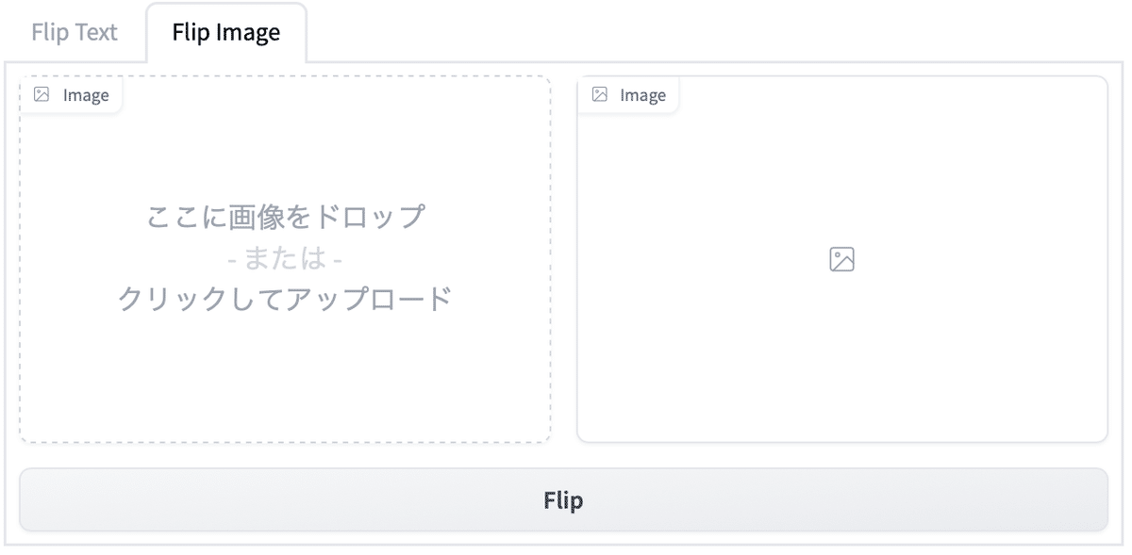
Task: Click the output panel's Image label text
Action: (x=642, y=95)
